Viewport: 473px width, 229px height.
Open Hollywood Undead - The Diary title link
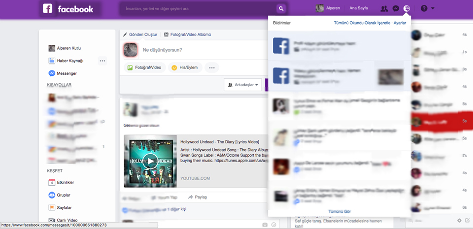pyautogui.click(x=220, y=142)
